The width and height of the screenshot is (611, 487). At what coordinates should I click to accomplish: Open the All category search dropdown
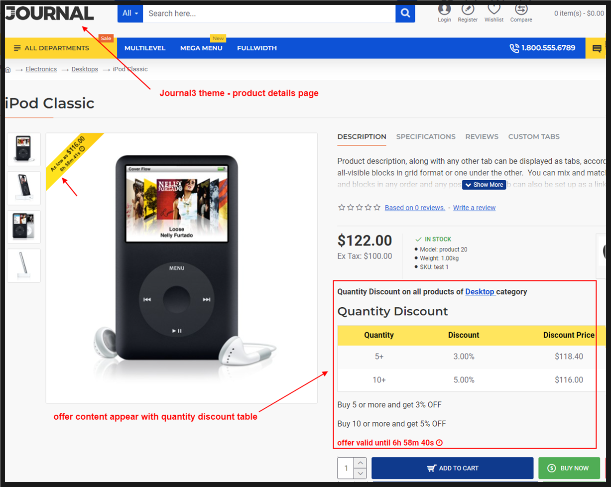coord(130,13)
